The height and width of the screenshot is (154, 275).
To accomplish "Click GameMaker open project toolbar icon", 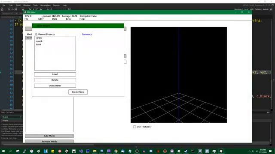I will tap(12, 9).
